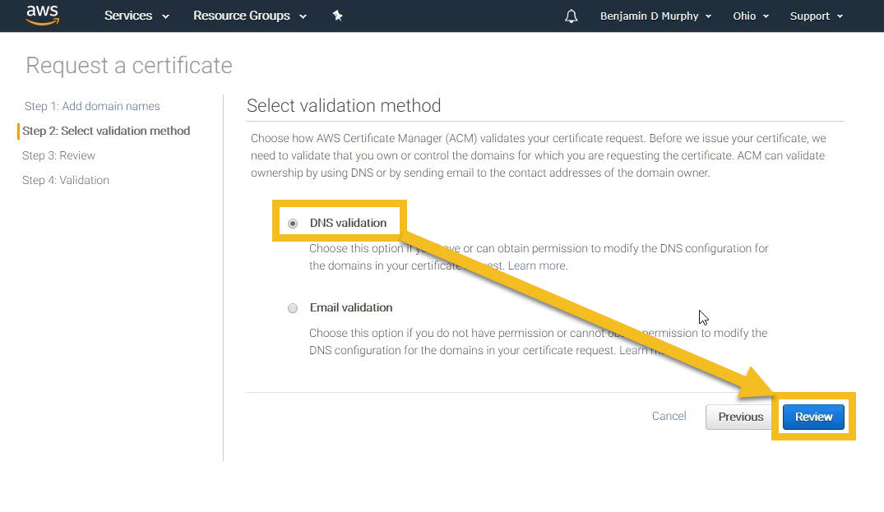Select the Email validation radio button

click(x=293, y=308)
